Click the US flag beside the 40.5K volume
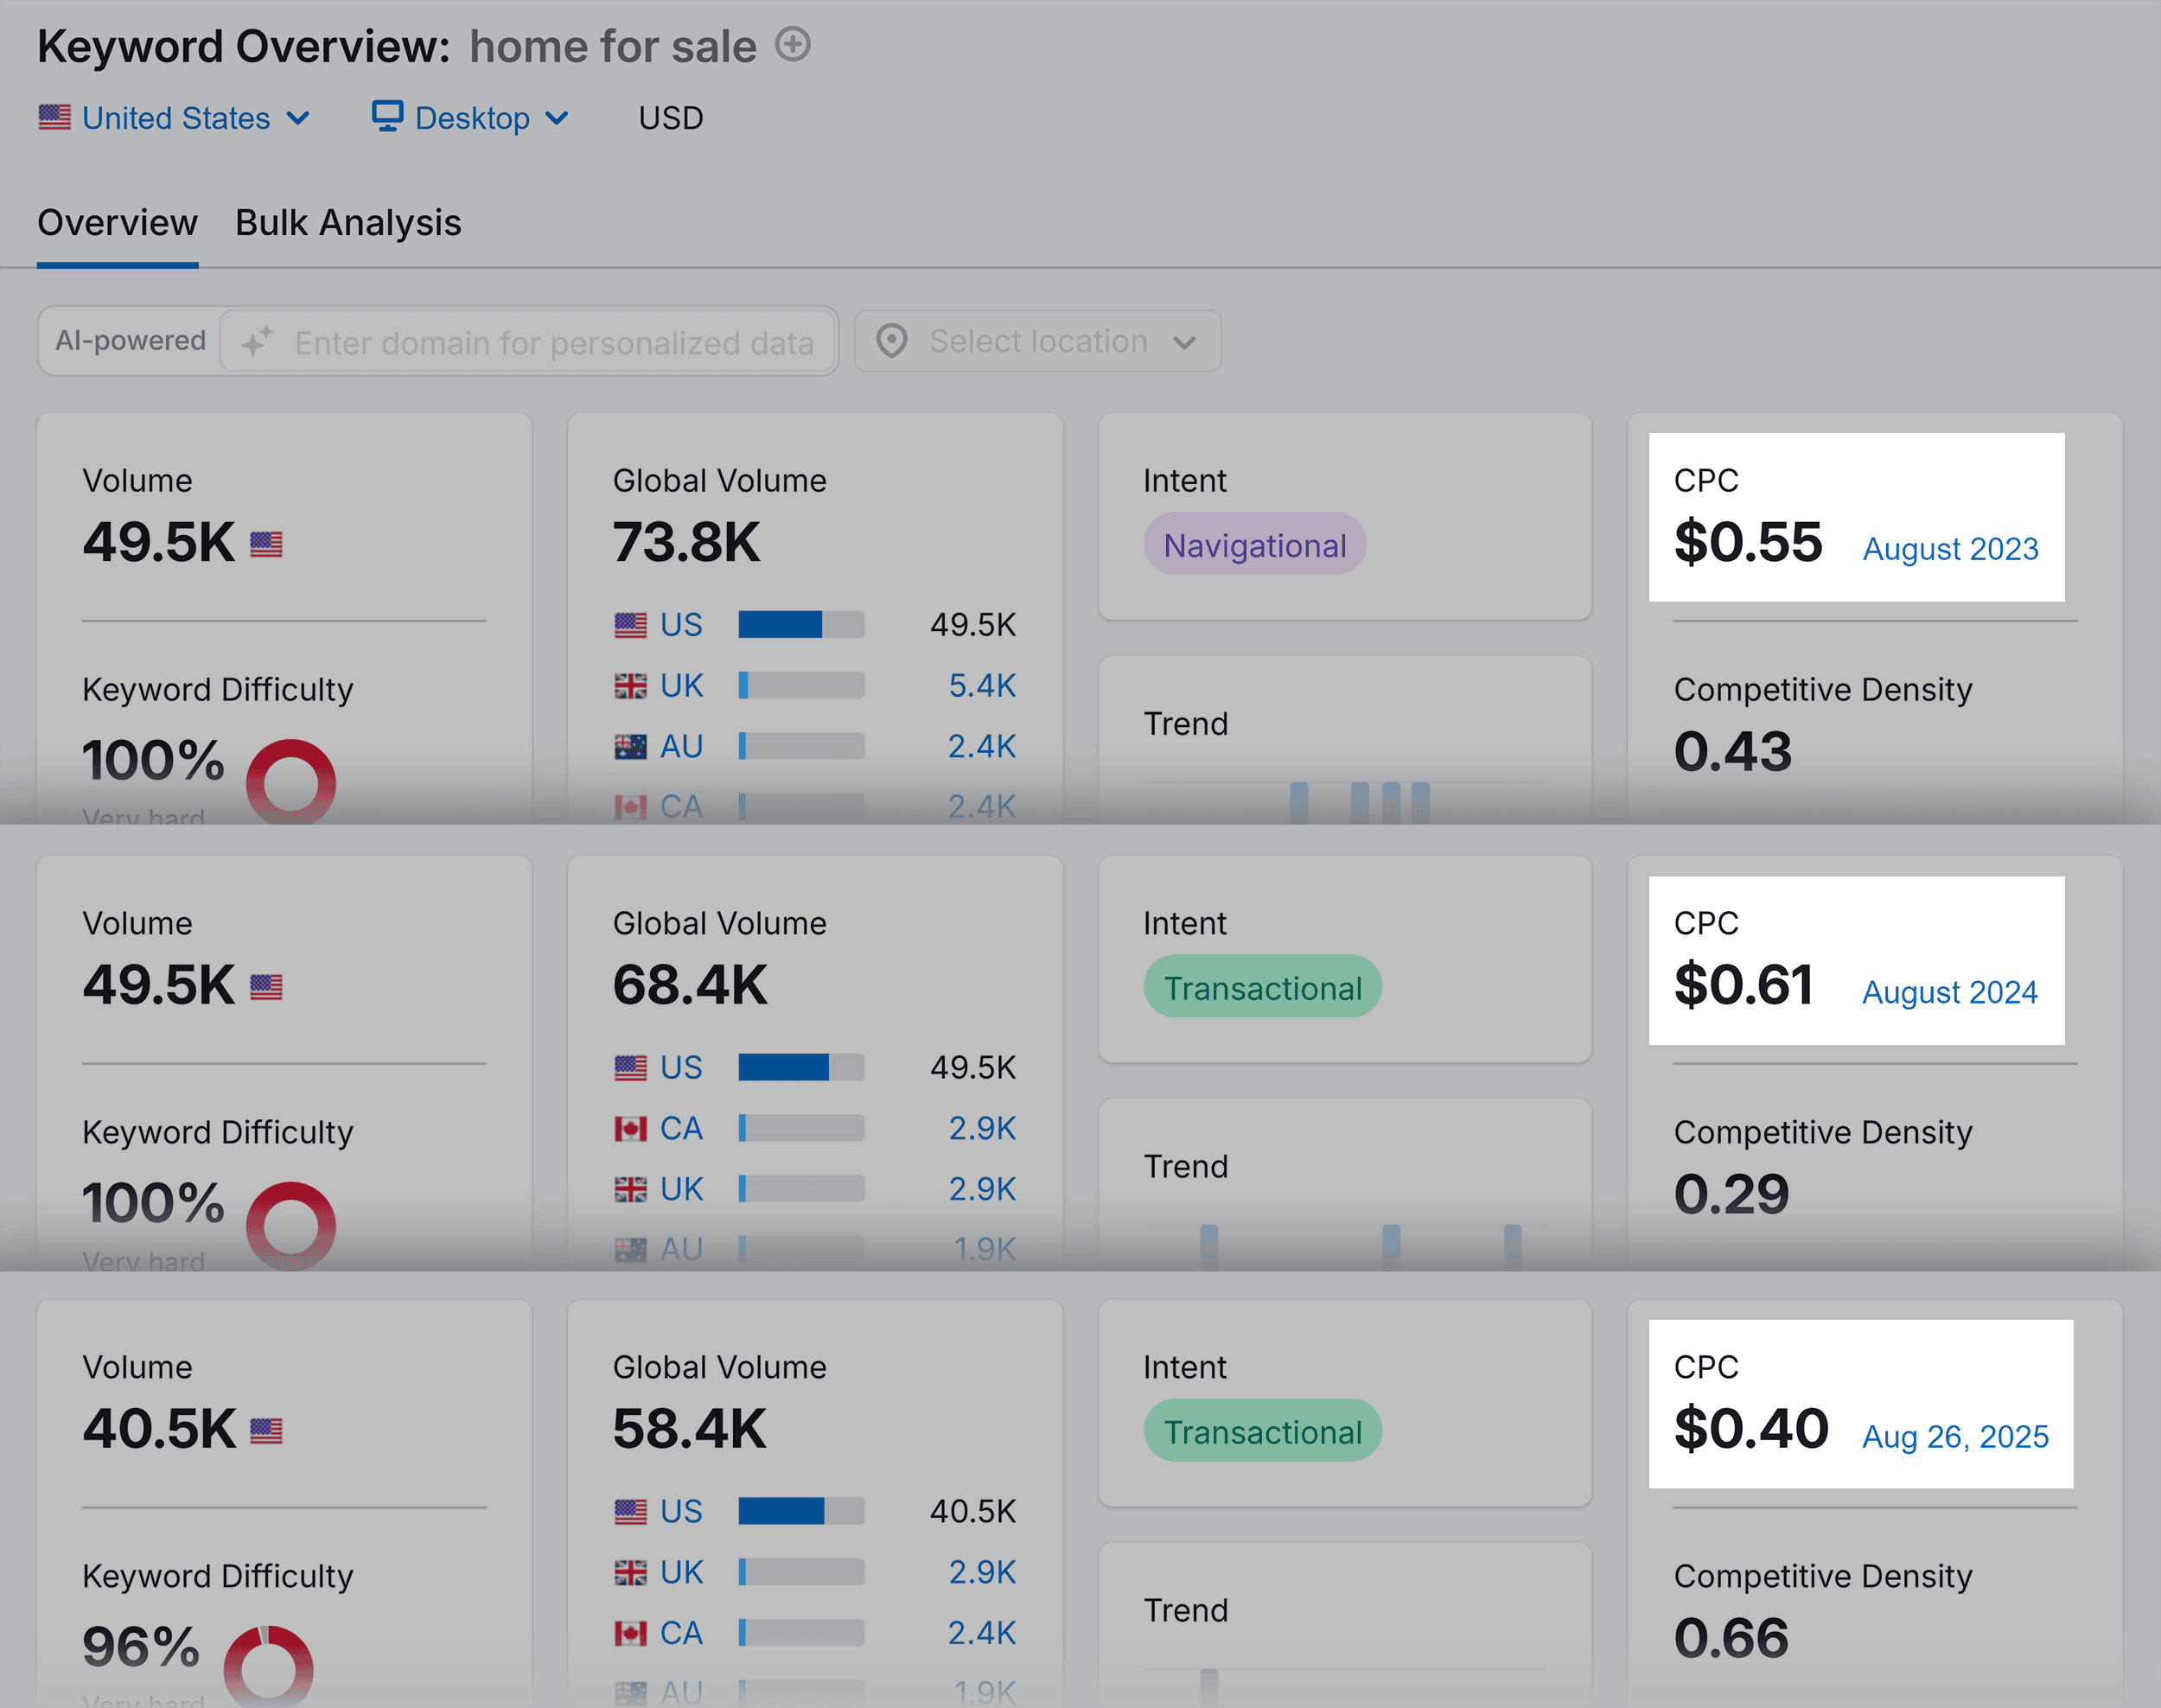 point(266,1431)
